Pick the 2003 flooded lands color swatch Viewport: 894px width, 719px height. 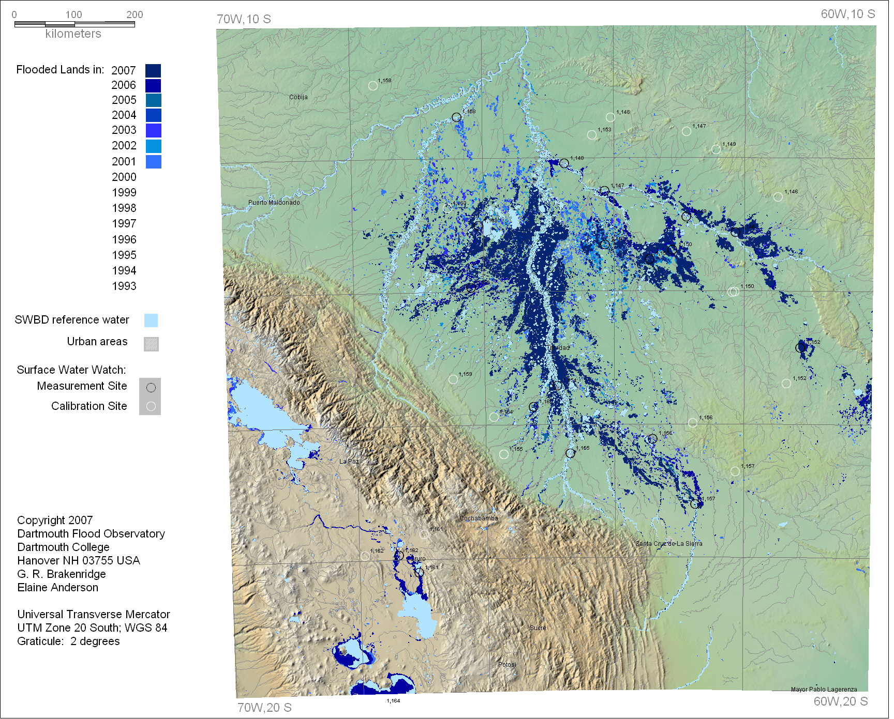click(153, 131)
